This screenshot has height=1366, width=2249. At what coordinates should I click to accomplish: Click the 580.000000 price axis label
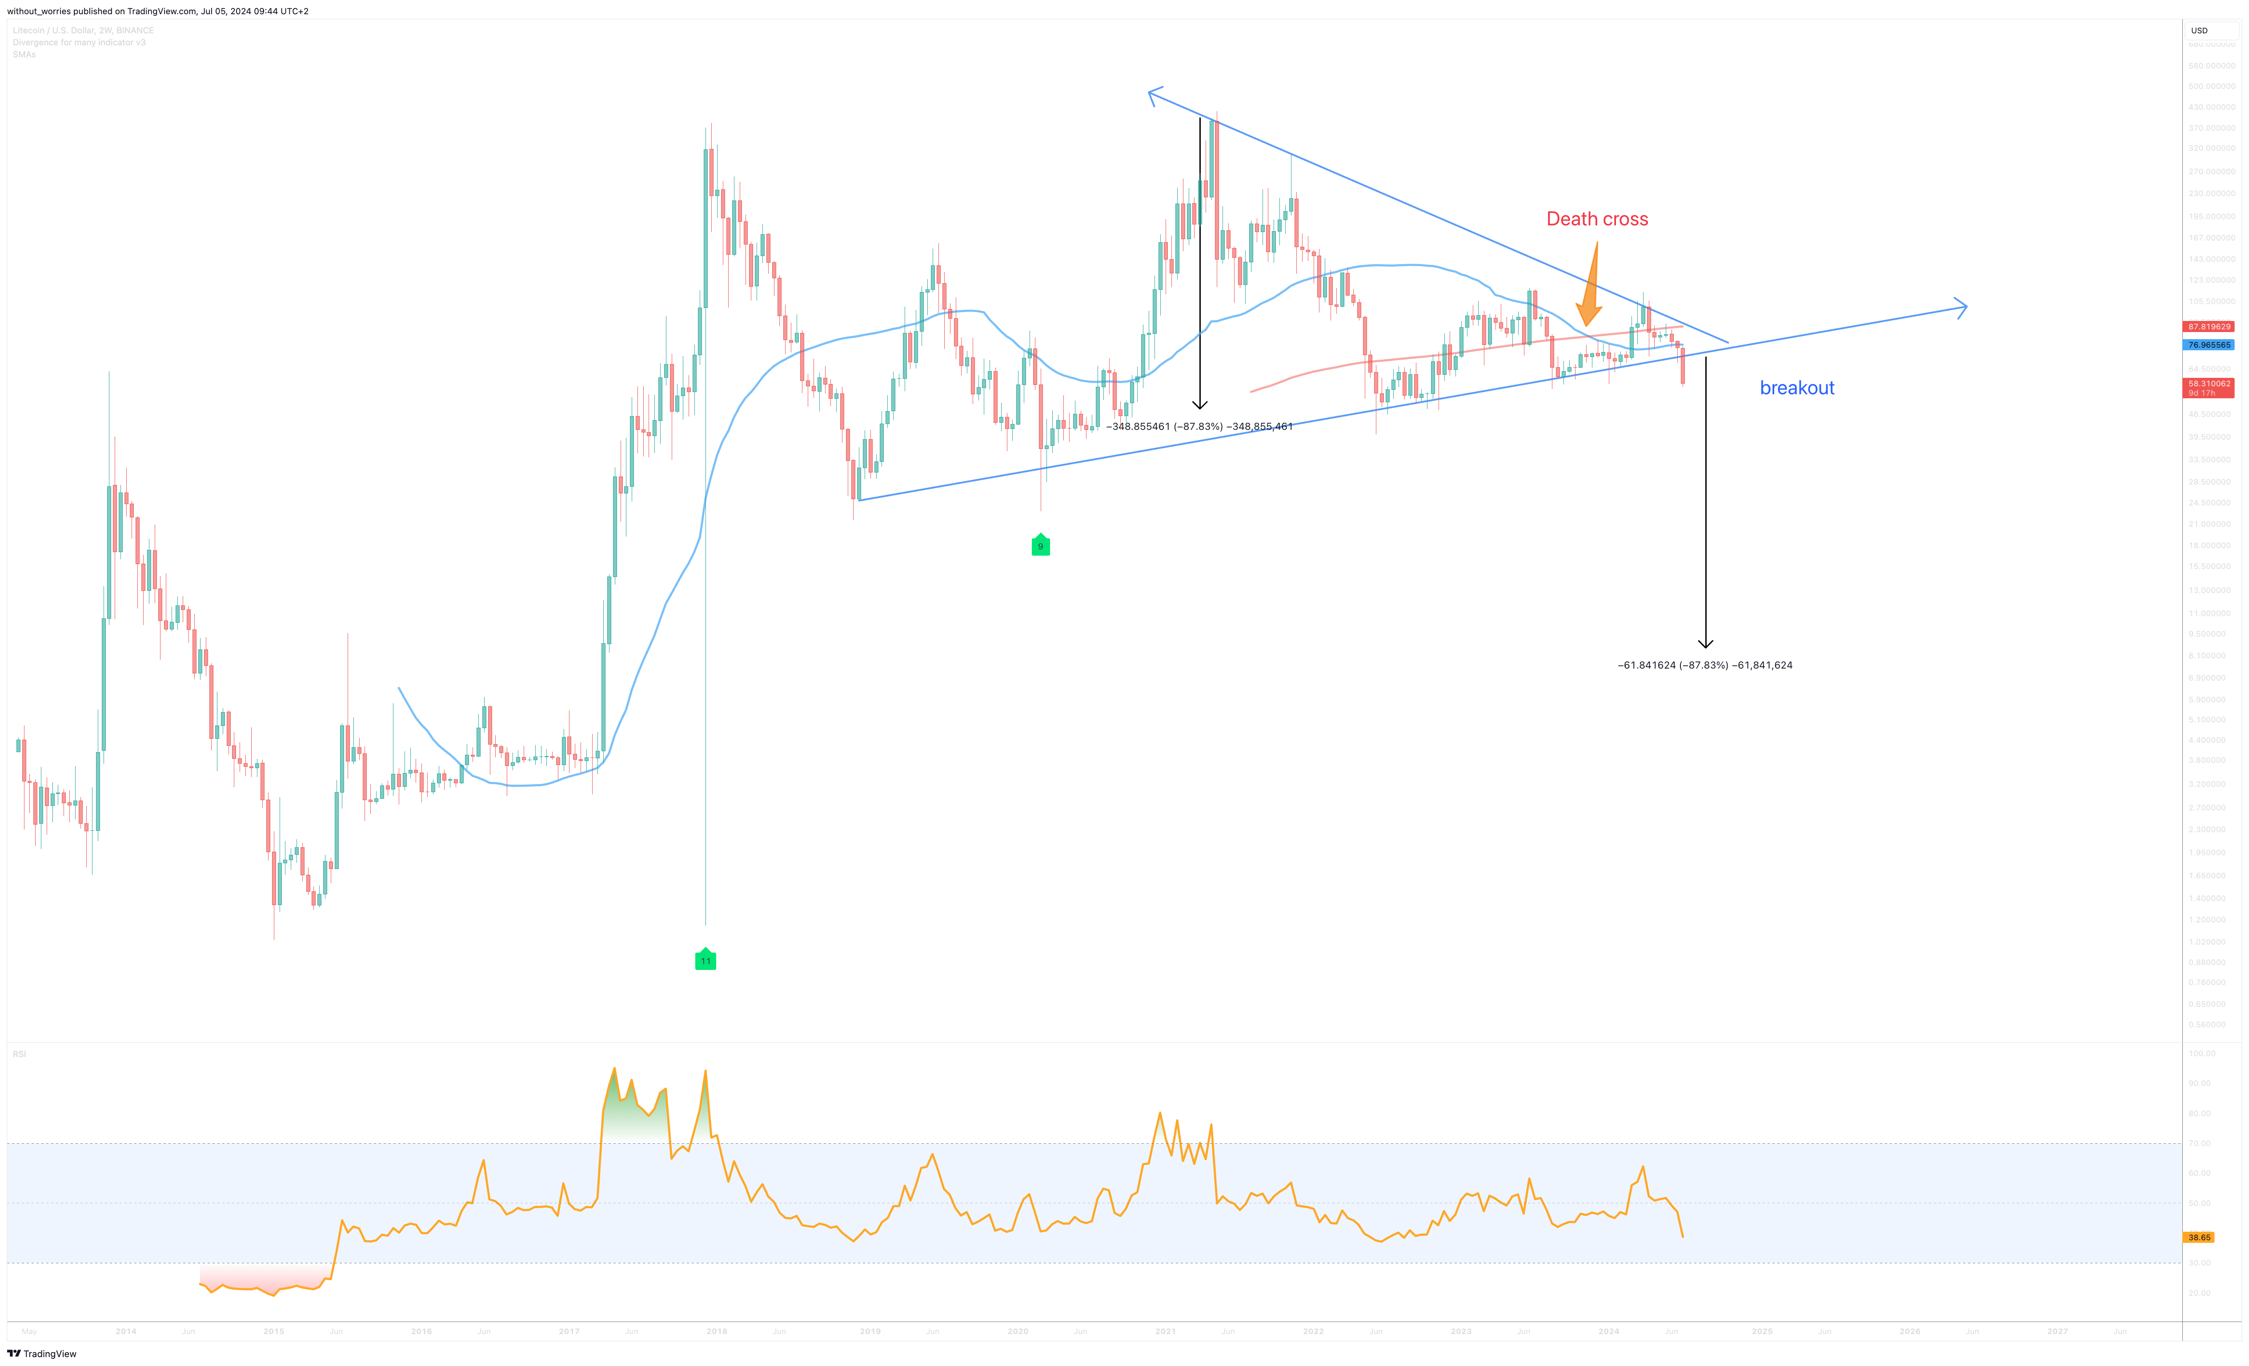pyautogui.click(x=2211, y=66)
